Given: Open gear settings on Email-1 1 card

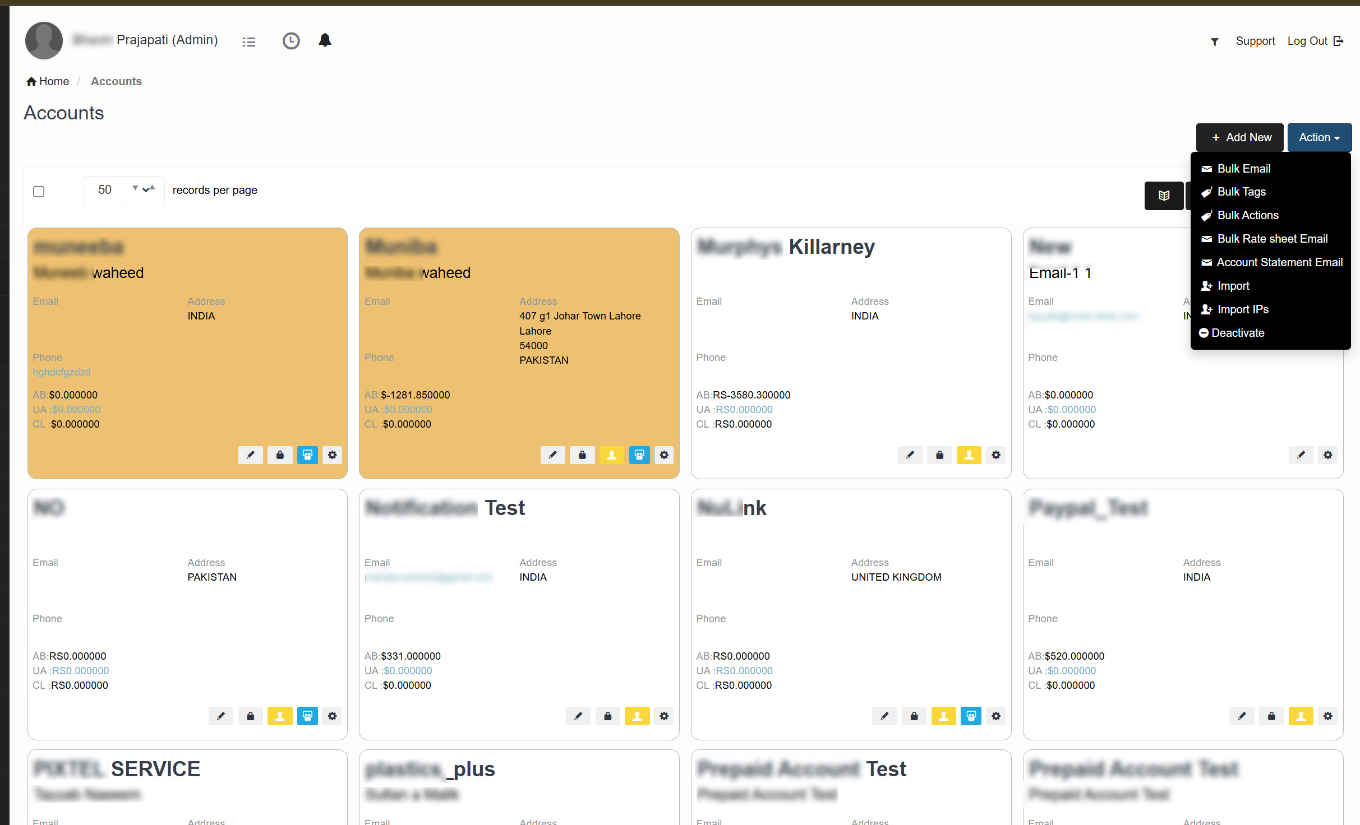Looking at the screenshot, I should 1327,455.
